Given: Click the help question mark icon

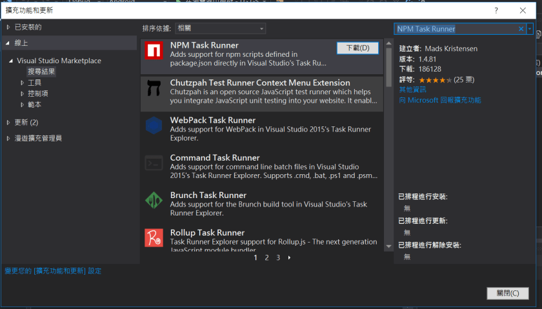Looking at the screenshot, I should (496, 10).
